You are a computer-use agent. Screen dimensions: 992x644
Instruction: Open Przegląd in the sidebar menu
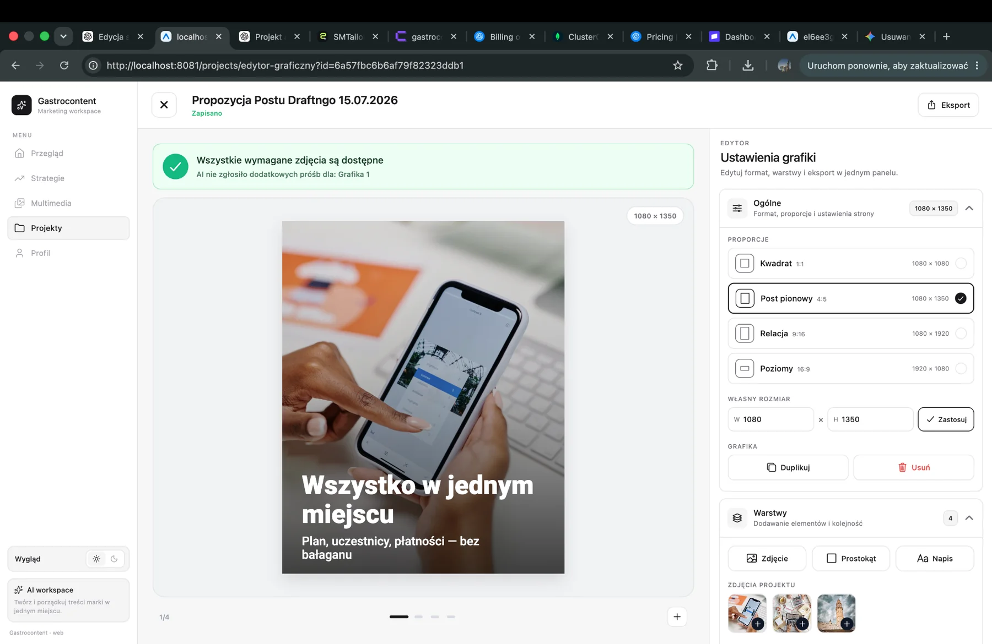point(68,153)
